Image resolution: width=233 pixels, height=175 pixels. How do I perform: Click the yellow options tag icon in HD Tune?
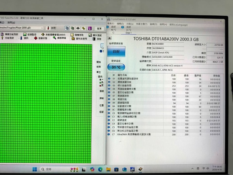(83, 28)
